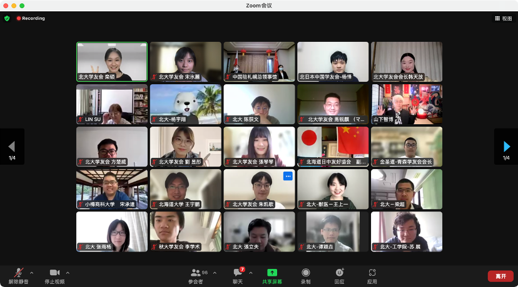The height and width of the screenshot is (287, 518).
Task: Open the 应用 apps icon
Action: coord(372,273)
